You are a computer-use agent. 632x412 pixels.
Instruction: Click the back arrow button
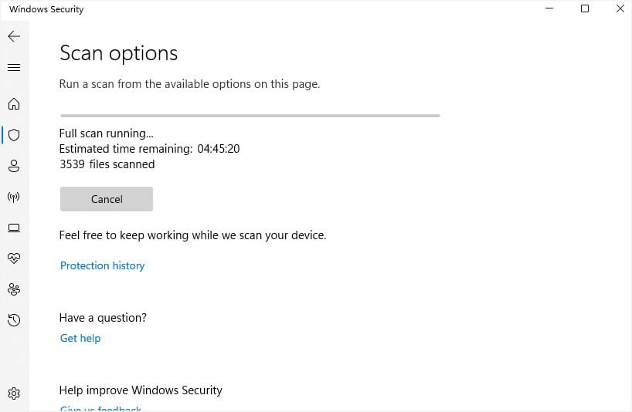[14, 36]
